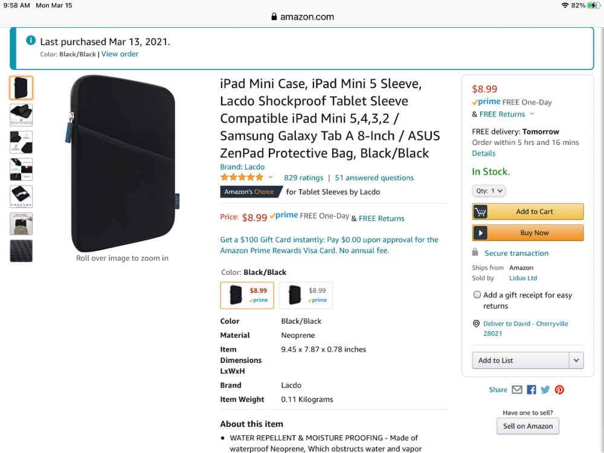Expand FREE Returns details chevron
Screen dimensions: 604x453
[x=532, y=114]
